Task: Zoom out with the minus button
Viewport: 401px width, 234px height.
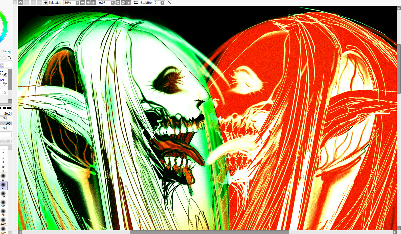Action: (x=83, y=3)
